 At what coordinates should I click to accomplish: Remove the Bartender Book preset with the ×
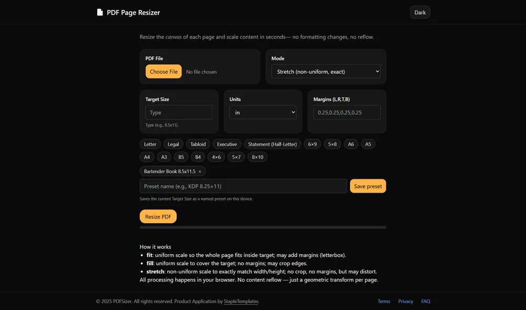200,172
